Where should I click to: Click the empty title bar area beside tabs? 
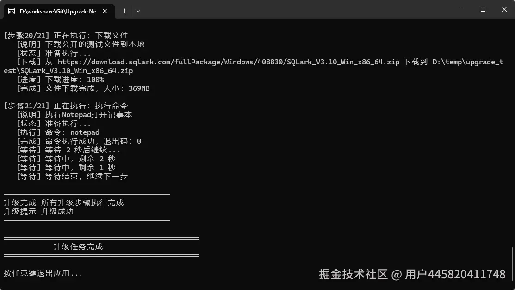[x=296, y=9]
